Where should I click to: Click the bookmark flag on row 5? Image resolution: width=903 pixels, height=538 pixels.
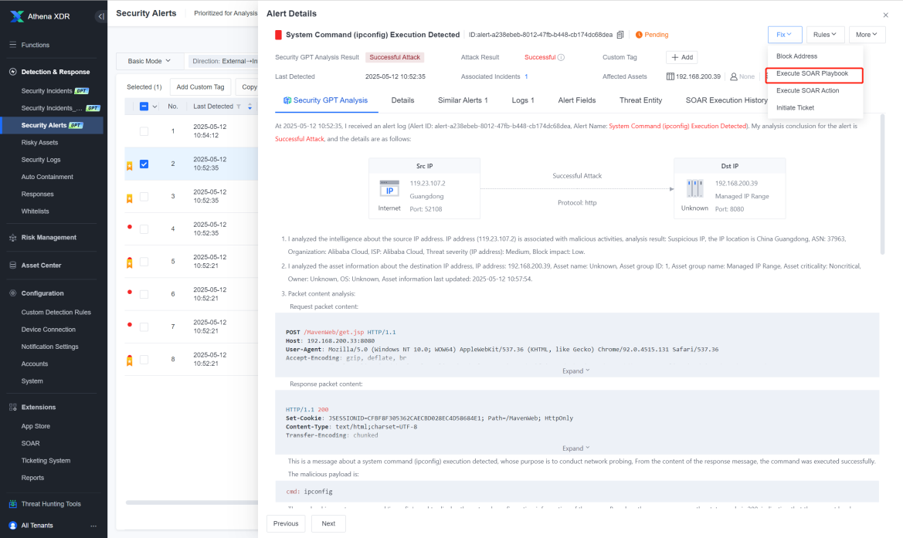(130, 263)
